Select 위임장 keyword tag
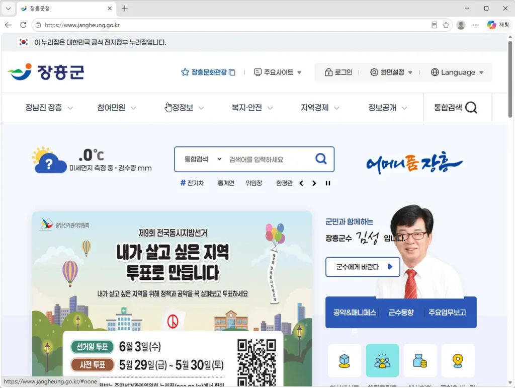The width and height of the screenshot is (515, 388). 254,183
